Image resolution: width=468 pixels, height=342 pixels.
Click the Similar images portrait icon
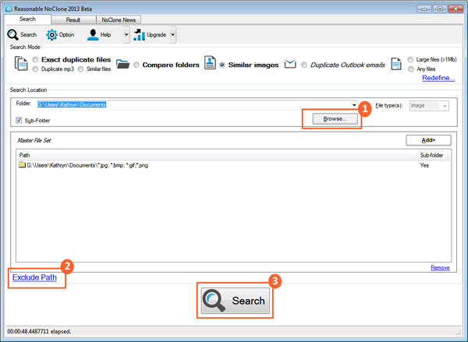click(210, 62)
